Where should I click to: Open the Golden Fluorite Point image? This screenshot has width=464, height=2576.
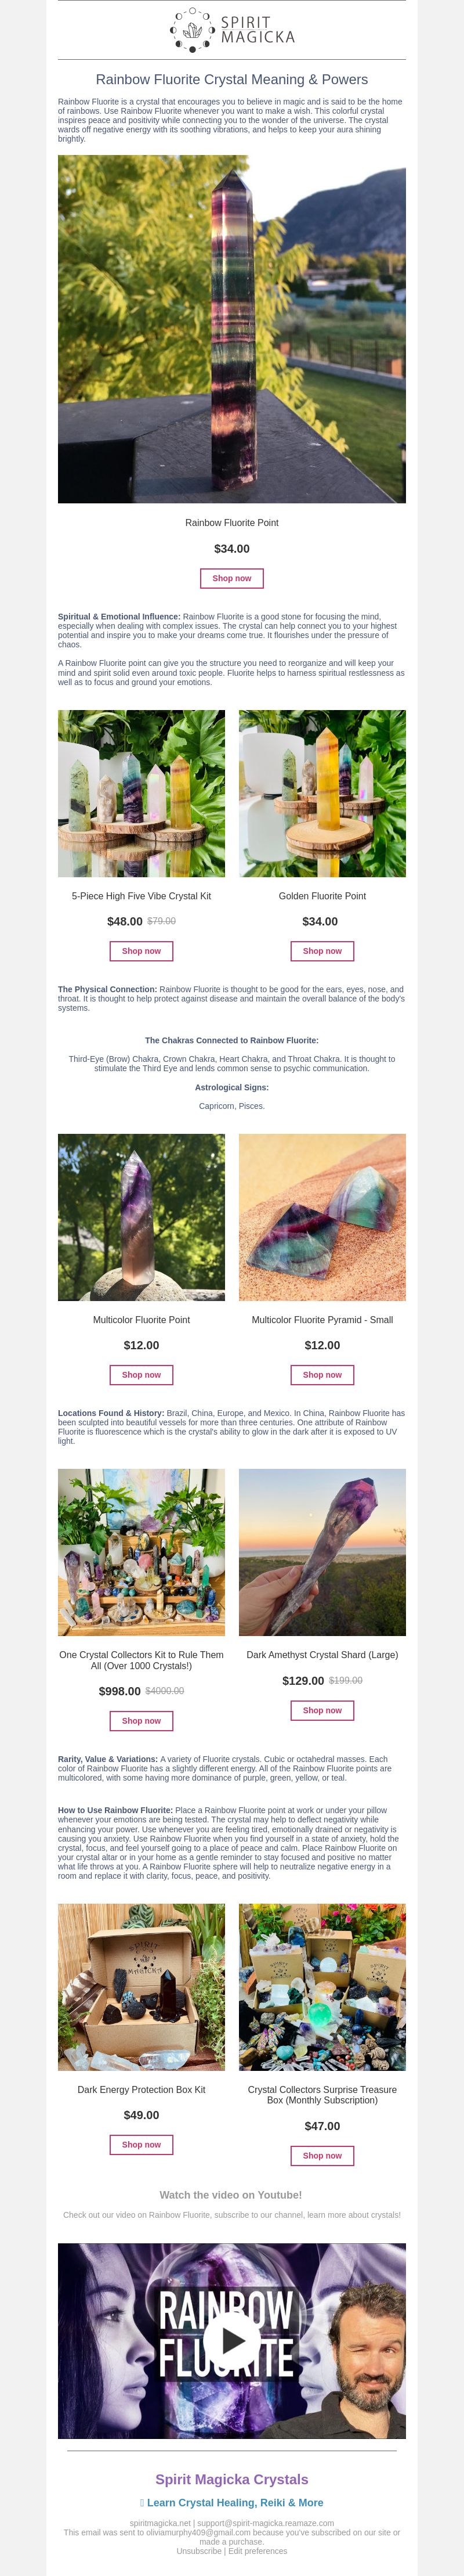[322, 794]
